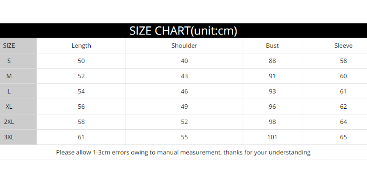Select the Sleeve value 62 cell
367x183 pixels.
[343, 107]
